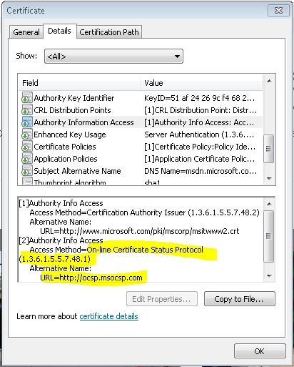Select the Authority Information Access icon
Screen dimensions: 294x367
(26, 122)
